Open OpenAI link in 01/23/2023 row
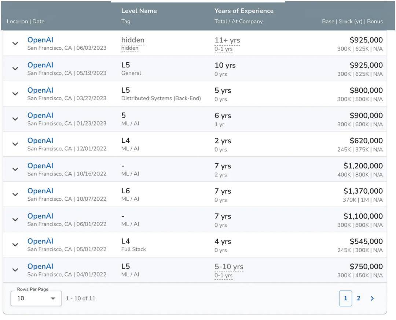Screen dimensions: 396x320 click(x=40, y=115)
